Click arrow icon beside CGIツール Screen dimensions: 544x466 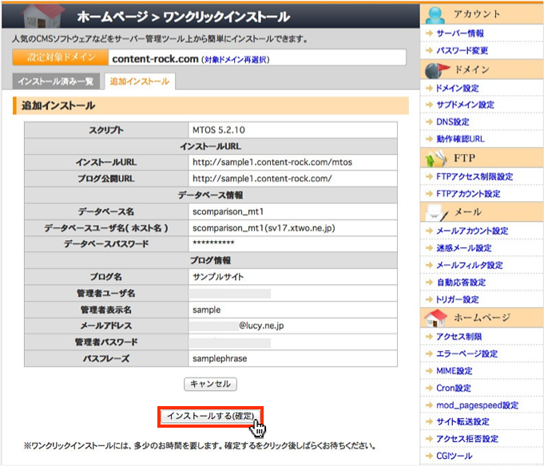pyautogui.click(x=429, y=456)
